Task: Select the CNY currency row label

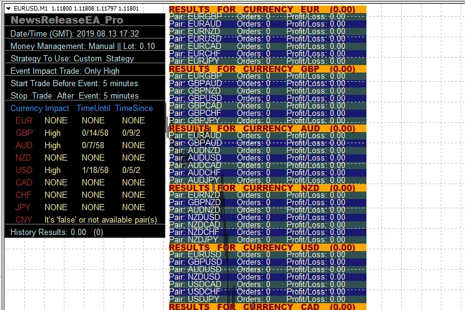Action: (24, 219)
